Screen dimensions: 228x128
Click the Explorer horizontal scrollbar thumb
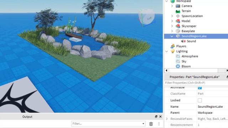pyautogui.click(x=193, y=70)
